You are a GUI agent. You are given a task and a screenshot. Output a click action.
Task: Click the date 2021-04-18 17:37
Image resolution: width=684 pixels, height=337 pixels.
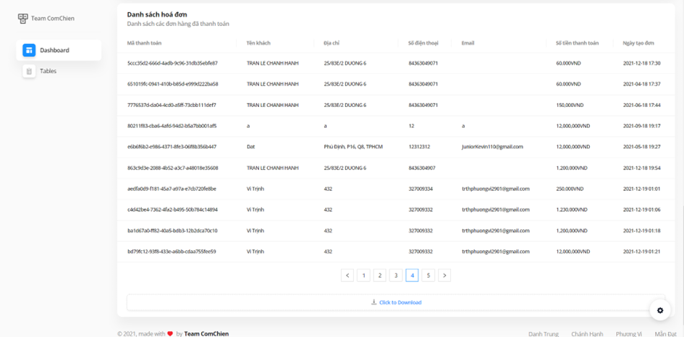[642, 84]
